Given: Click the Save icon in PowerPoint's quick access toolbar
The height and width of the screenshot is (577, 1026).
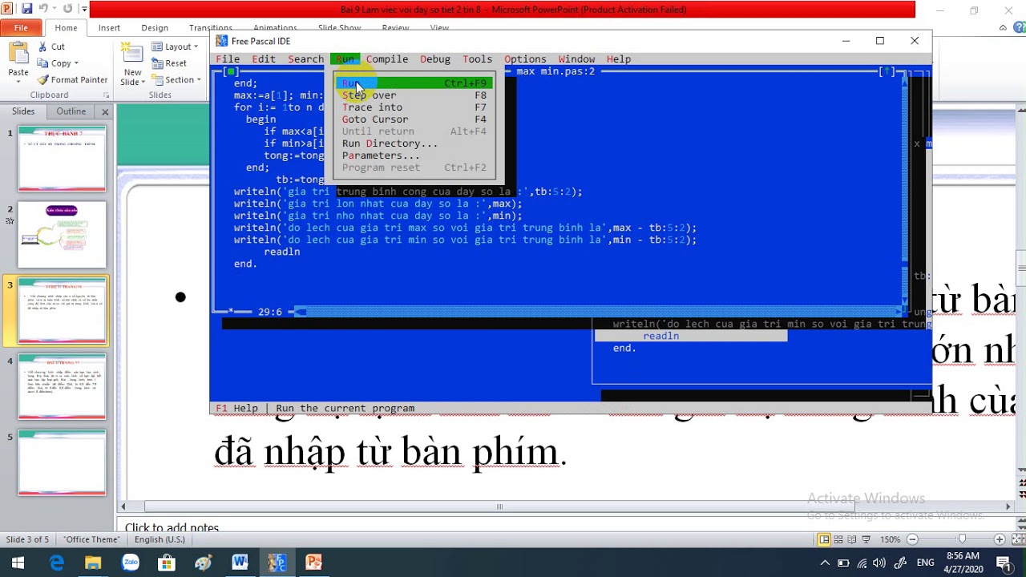Looking at the screenshot, I should [x=26, y=10].
